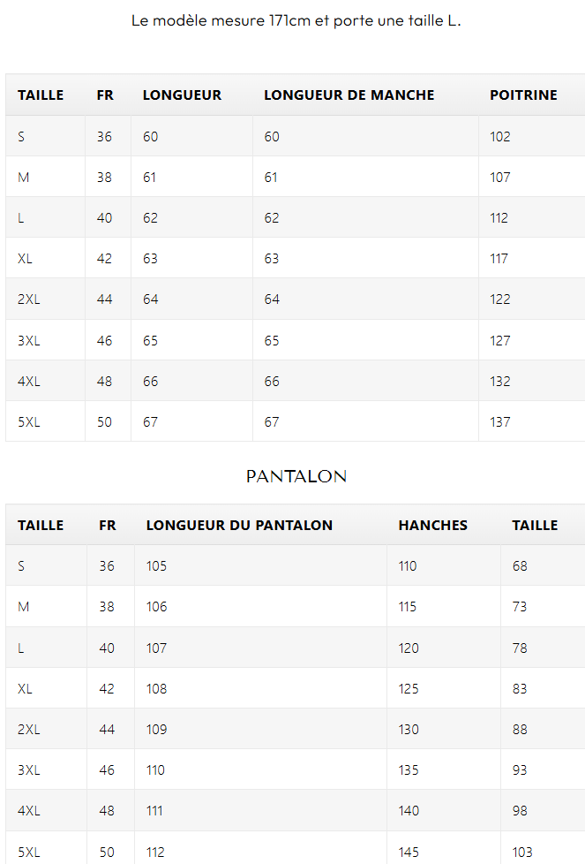The image size is (585, 864).
Task: Select hanches value 145 for size 5XL
Action: (408, 853)
